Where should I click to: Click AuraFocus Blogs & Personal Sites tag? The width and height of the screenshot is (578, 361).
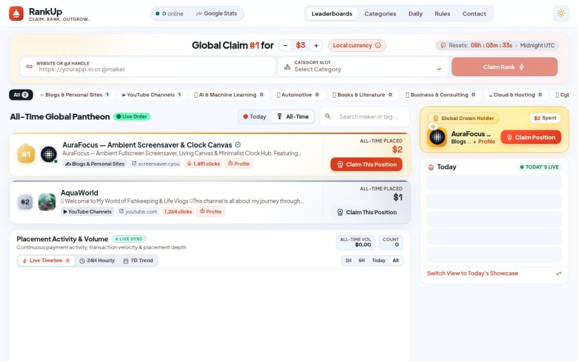(95, 163)
